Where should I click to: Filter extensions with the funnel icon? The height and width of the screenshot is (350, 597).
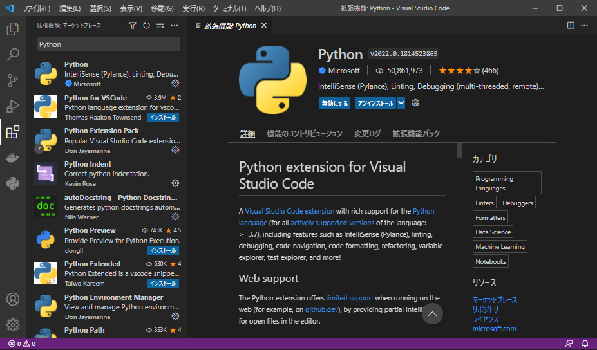pyautogui.click(x=132, y=26)
